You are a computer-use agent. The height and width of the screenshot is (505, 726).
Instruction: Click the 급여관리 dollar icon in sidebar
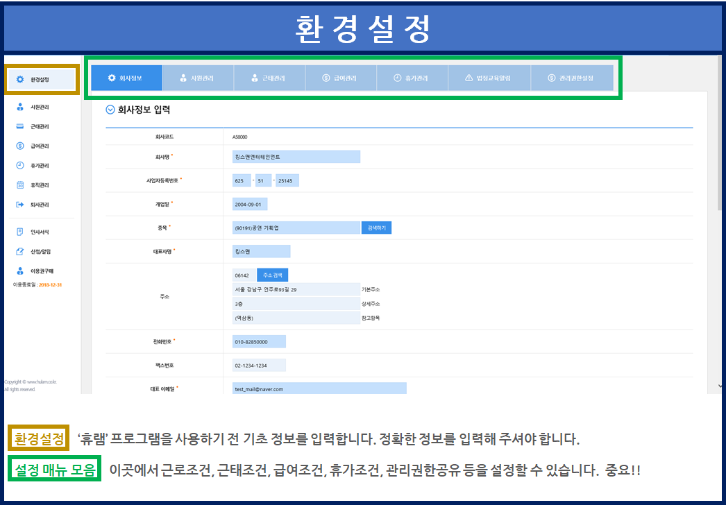20,146
